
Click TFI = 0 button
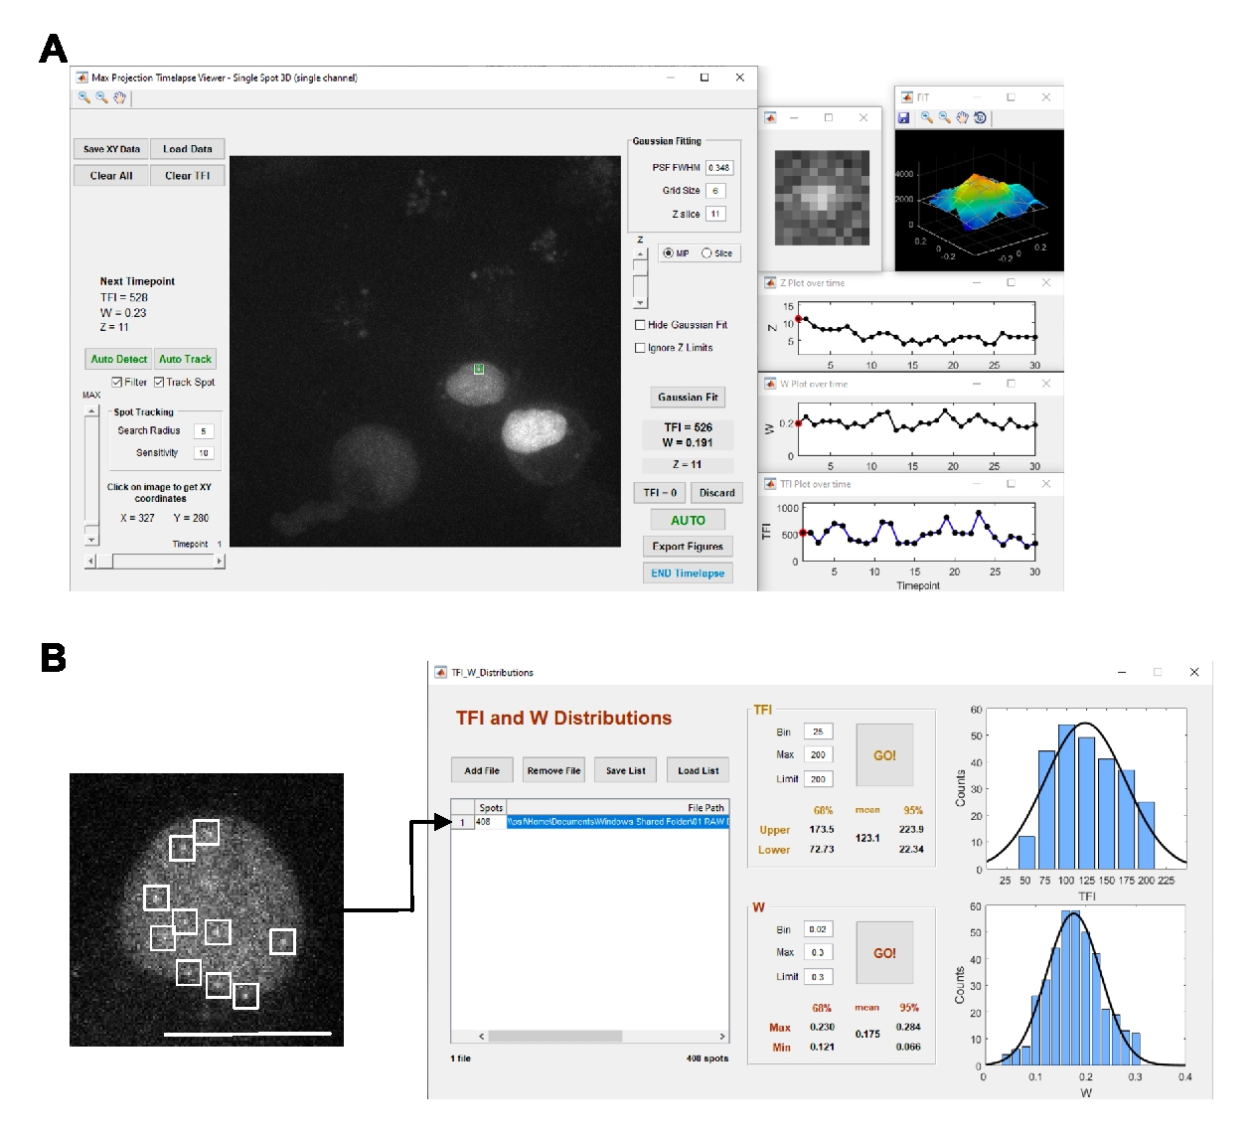click(660, 493)
